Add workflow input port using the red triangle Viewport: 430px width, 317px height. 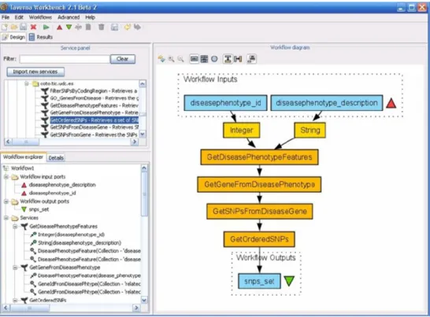click(59, 27)
